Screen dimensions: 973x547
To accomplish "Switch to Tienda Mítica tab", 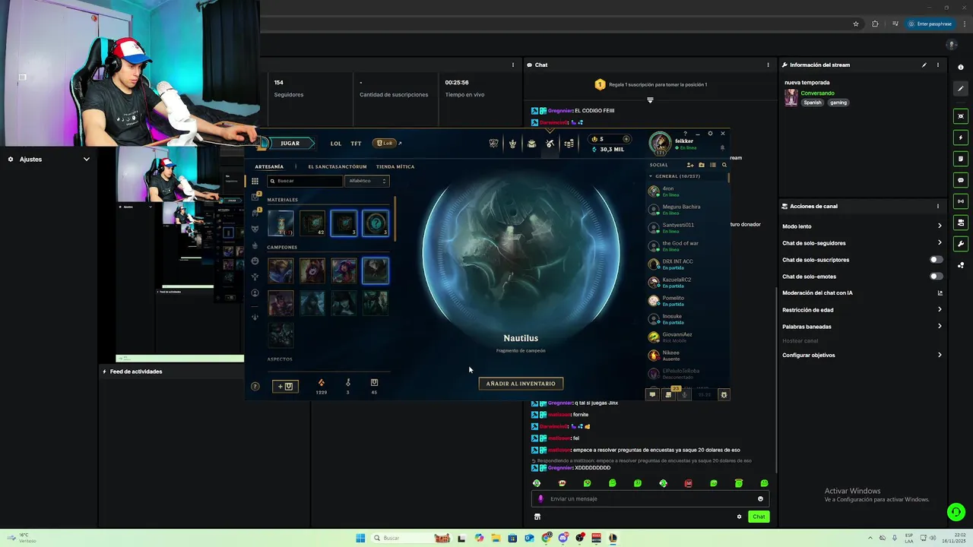I will click(395, 166).
